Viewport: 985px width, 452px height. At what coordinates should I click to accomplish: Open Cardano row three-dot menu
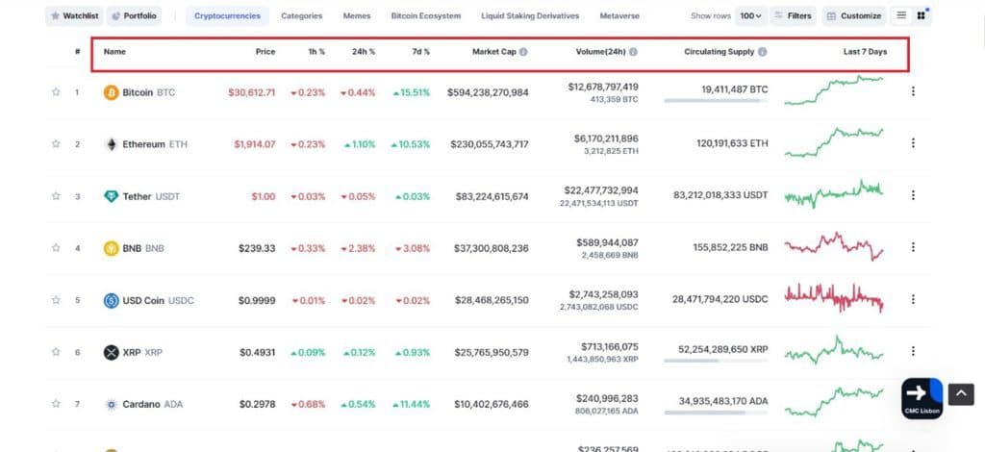point(913,403)
